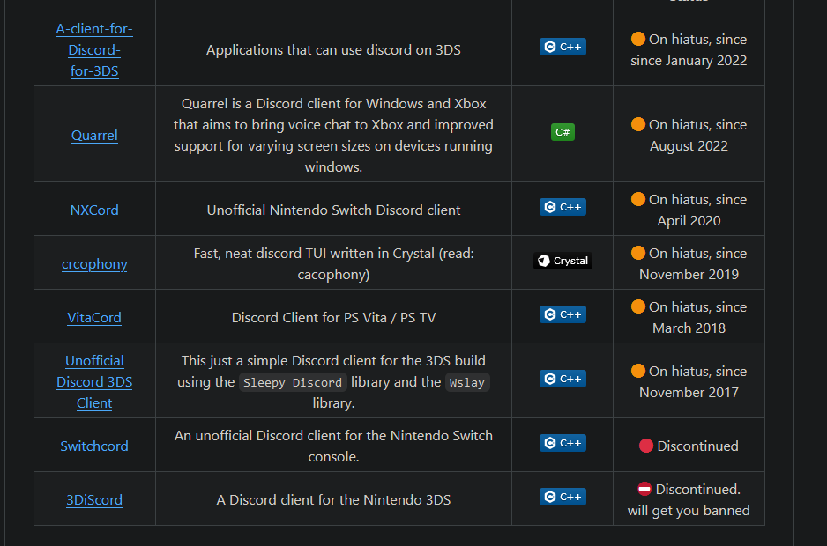Open the NXCord repository link
The image size is (827, 546).
(x=94, y=210)
